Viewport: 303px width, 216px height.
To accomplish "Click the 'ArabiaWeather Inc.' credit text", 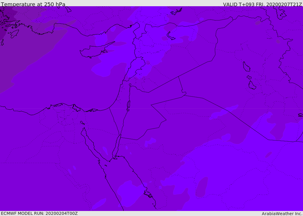I will [x=282, y=214].
